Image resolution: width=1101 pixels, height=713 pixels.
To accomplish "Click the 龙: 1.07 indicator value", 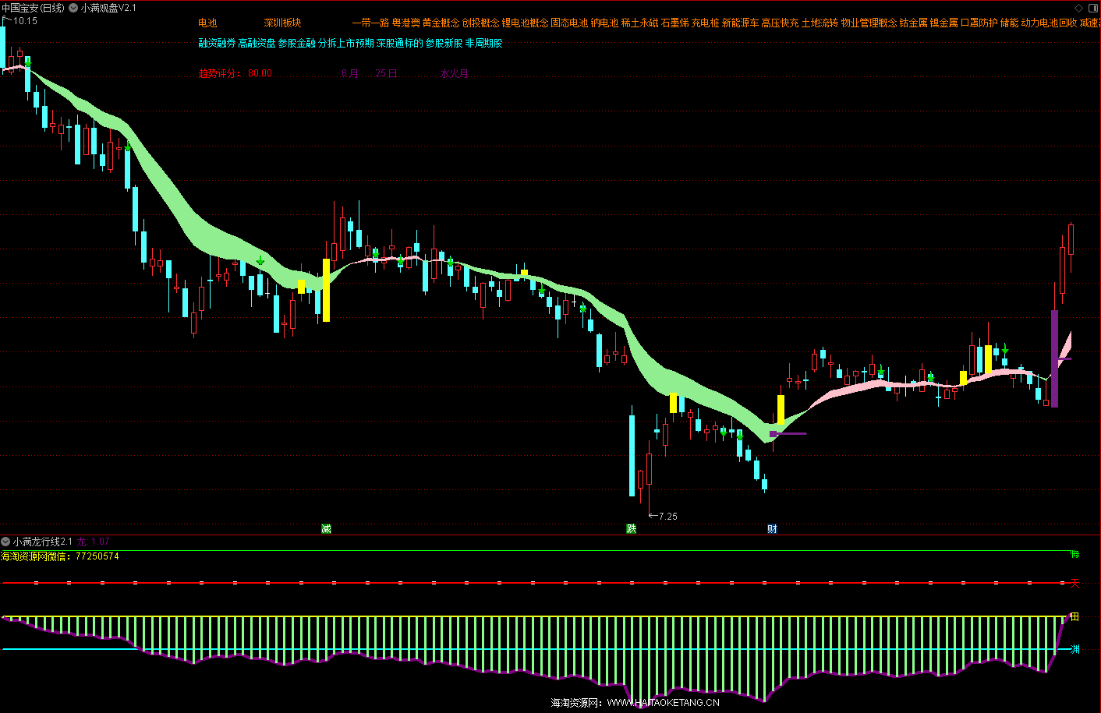I will coord(93,542).
